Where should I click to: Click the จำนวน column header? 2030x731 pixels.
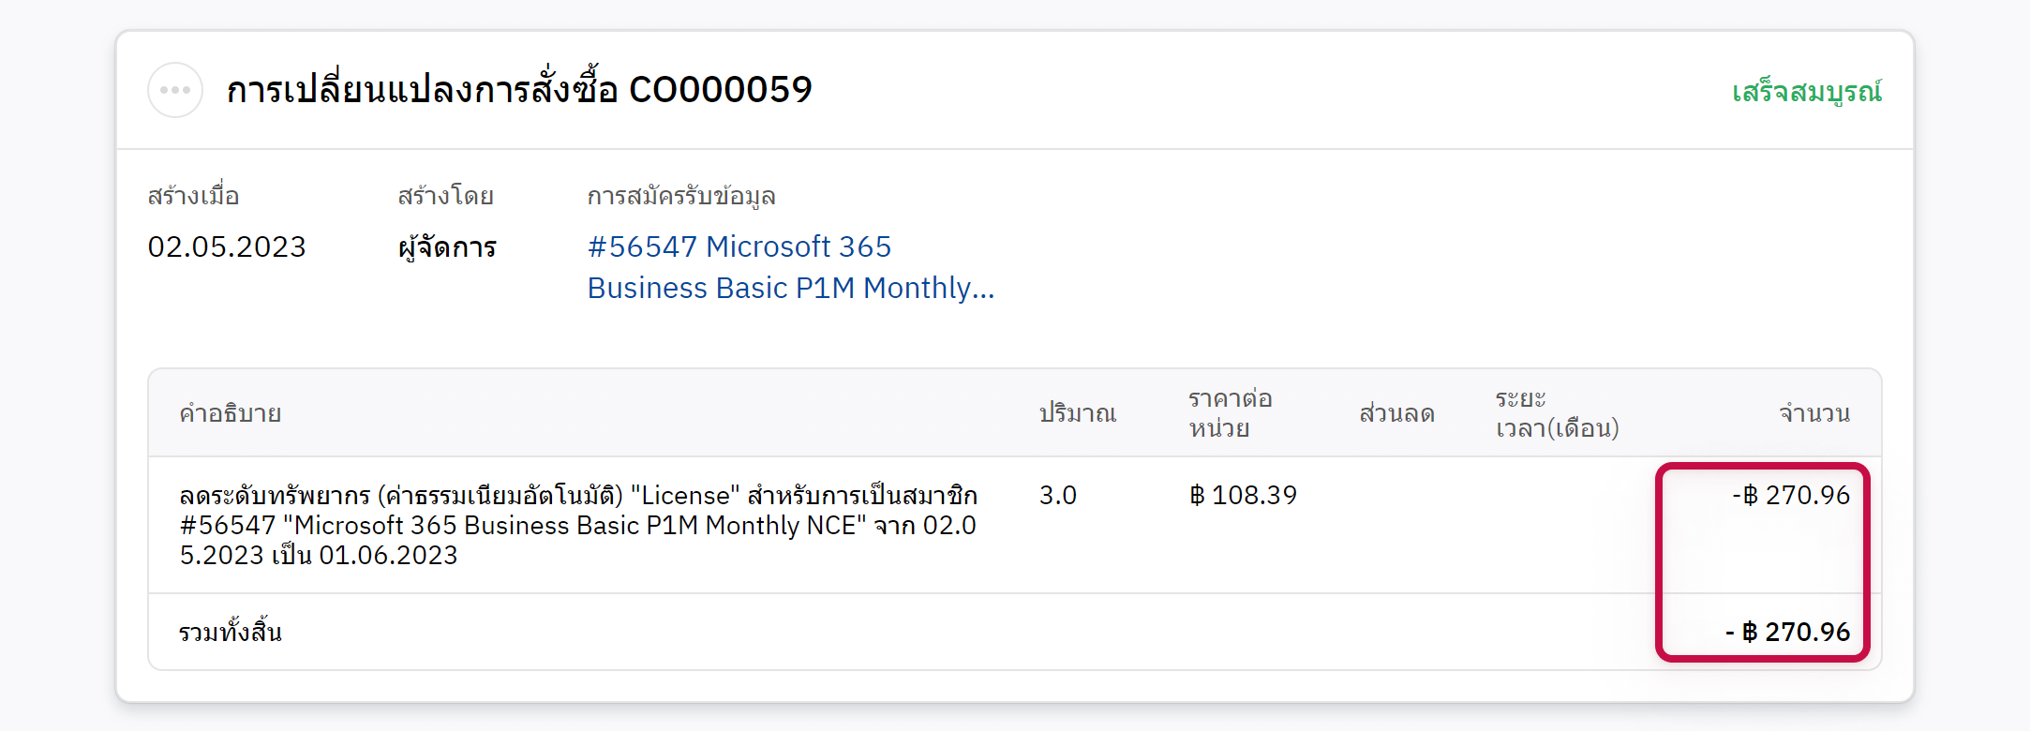click(x=1814, y=413)
